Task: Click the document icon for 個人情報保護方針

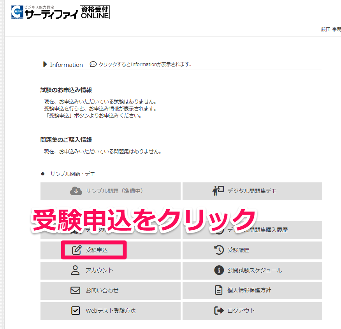Action: pos(219,290)
